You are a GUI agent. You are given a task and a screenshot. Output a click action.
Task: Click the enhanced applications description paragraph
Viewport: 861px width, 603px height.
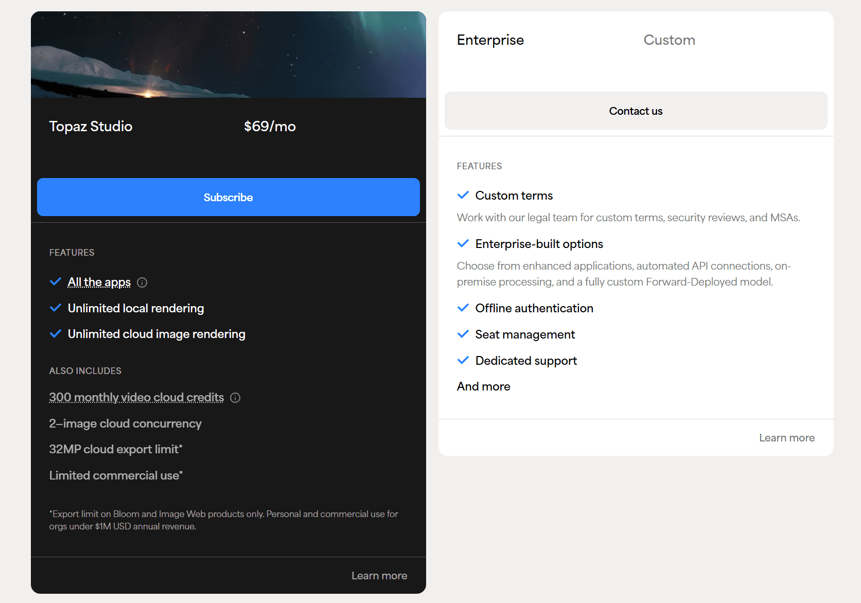click(x=624, y=274)
